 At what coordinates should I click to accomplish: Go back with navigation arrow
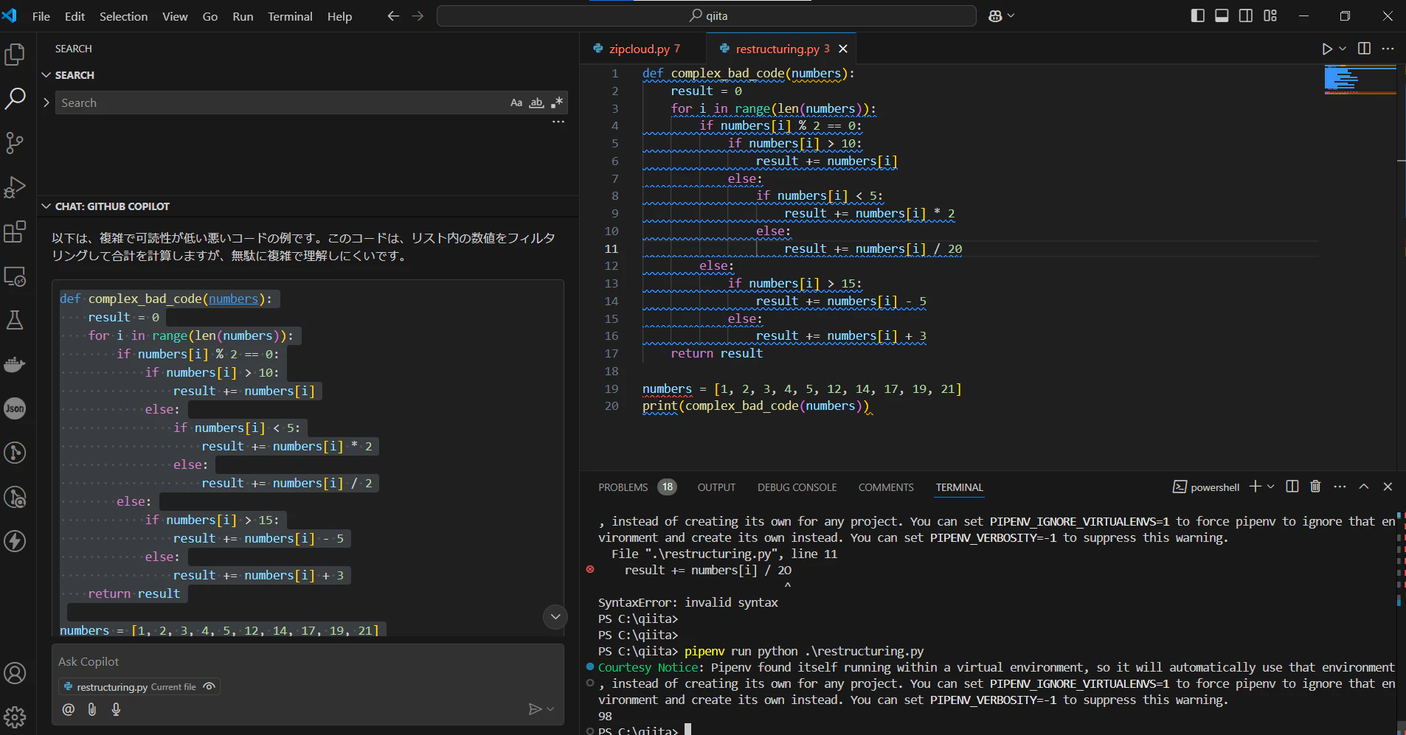(x=393, y=16)
